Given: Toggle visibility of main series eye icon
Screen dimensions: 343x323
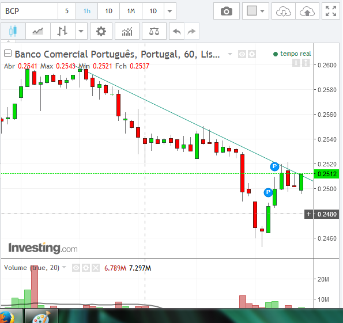Looking at the screenshot, I should 242,54.
